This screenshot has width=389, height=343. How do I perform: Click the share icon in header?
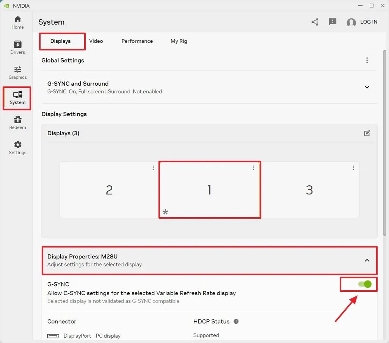click(315, 22)
